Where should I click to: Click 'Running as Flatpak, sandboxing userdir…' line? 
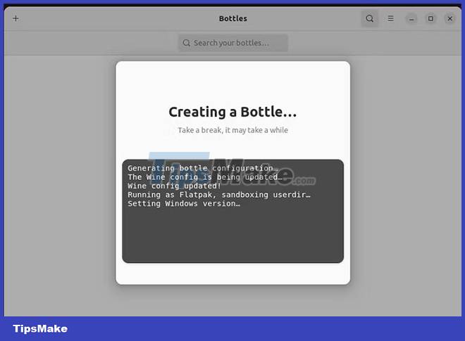tap(219, 195)
